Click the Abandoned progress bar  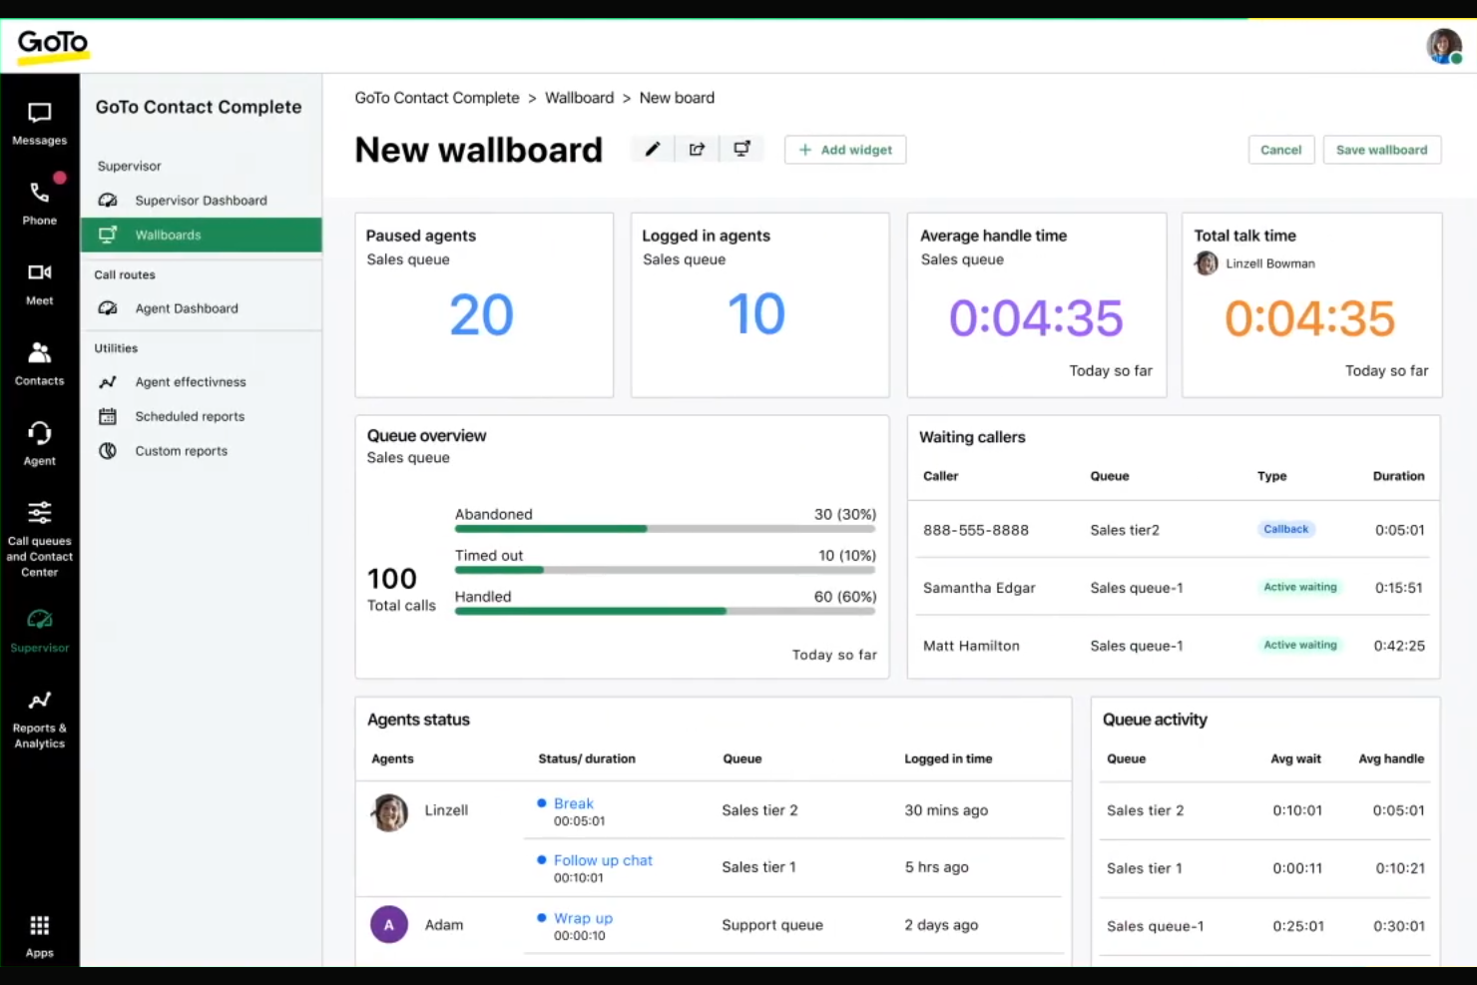pyautogui.click(x=666, y=529)
